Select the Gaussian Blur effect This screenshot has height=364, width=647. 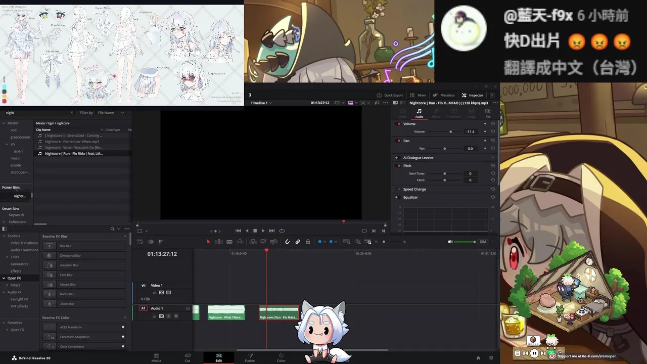click(84, 265)
